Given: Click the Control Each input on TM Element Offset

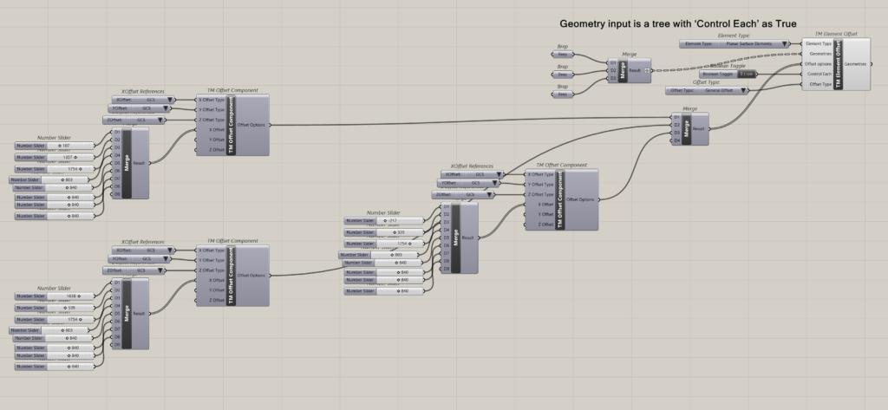Looking at the screenshot, I should point(819,74).
